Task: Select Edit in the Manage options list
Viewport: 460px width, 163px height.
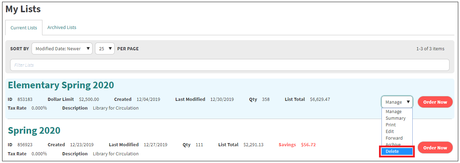Action: 390,131
